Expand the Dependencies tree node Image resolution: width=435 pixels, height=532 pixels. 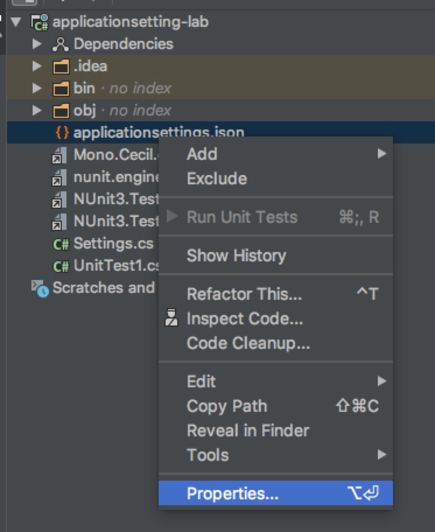pyautogui.click(x=37, y=44)
